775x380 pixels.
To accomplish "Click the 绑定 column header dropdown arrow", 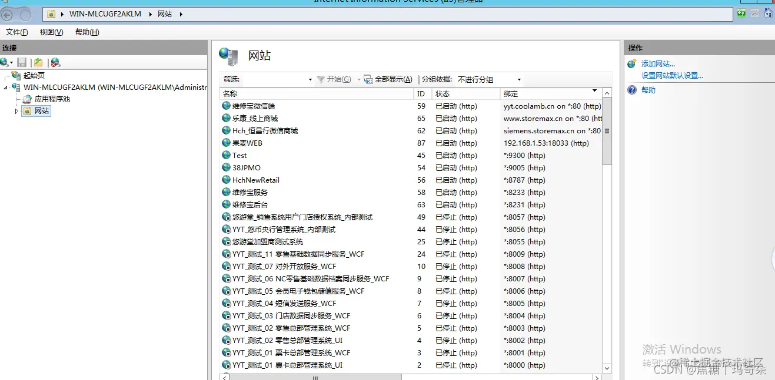I will tap(594, 91).
